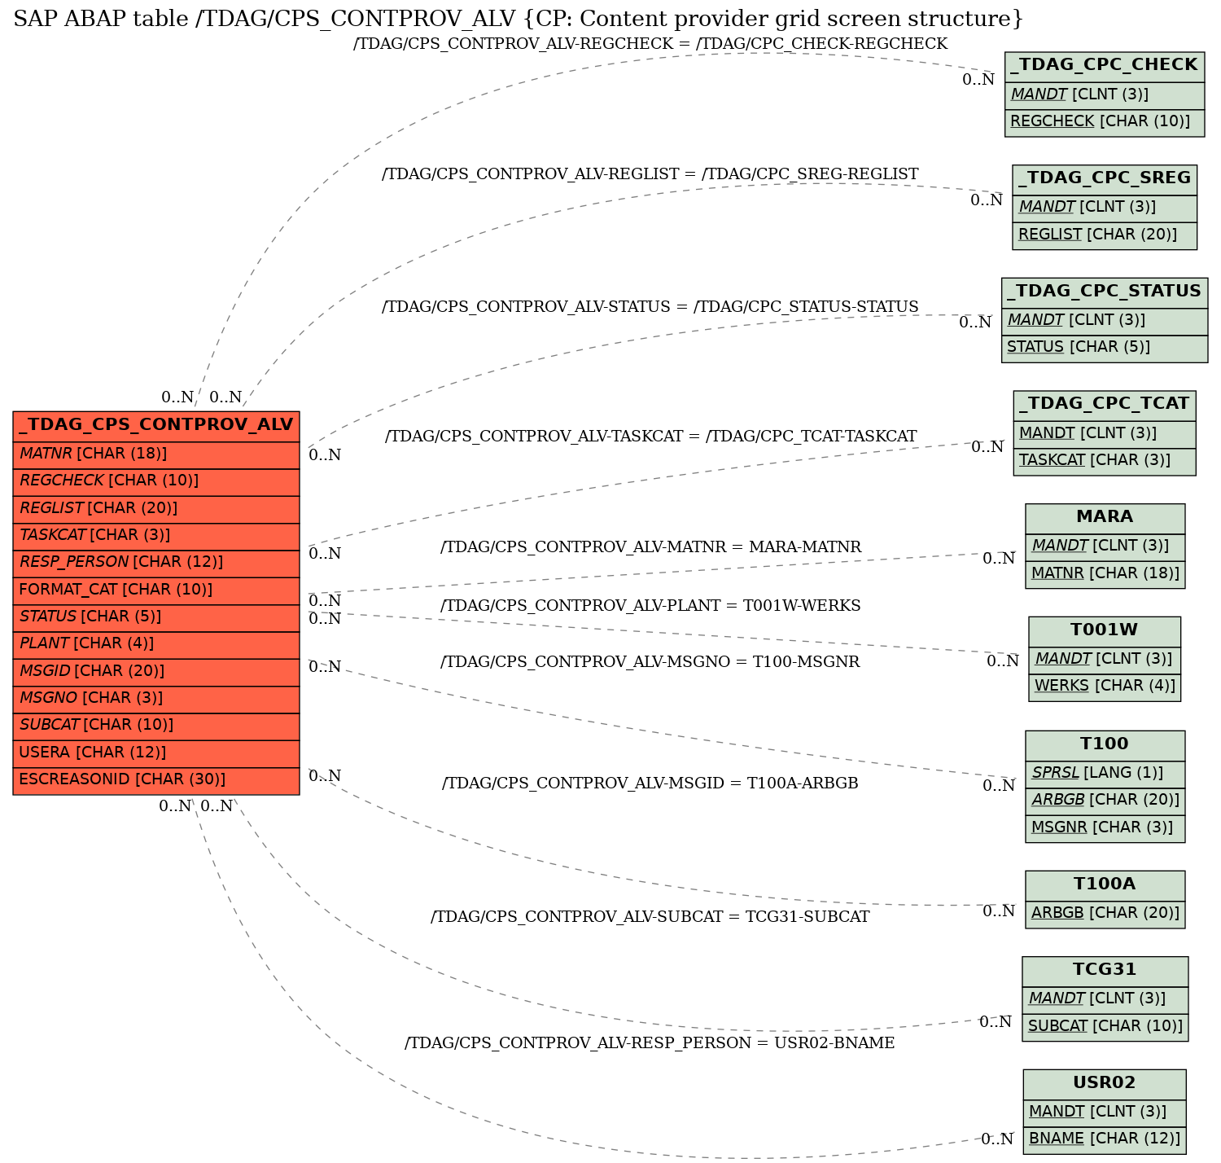Image resolution: width=1221 pixels, height=1163 pixels.
Task: Click the SAP ABAP table diagram title
Action: (519, 19)
